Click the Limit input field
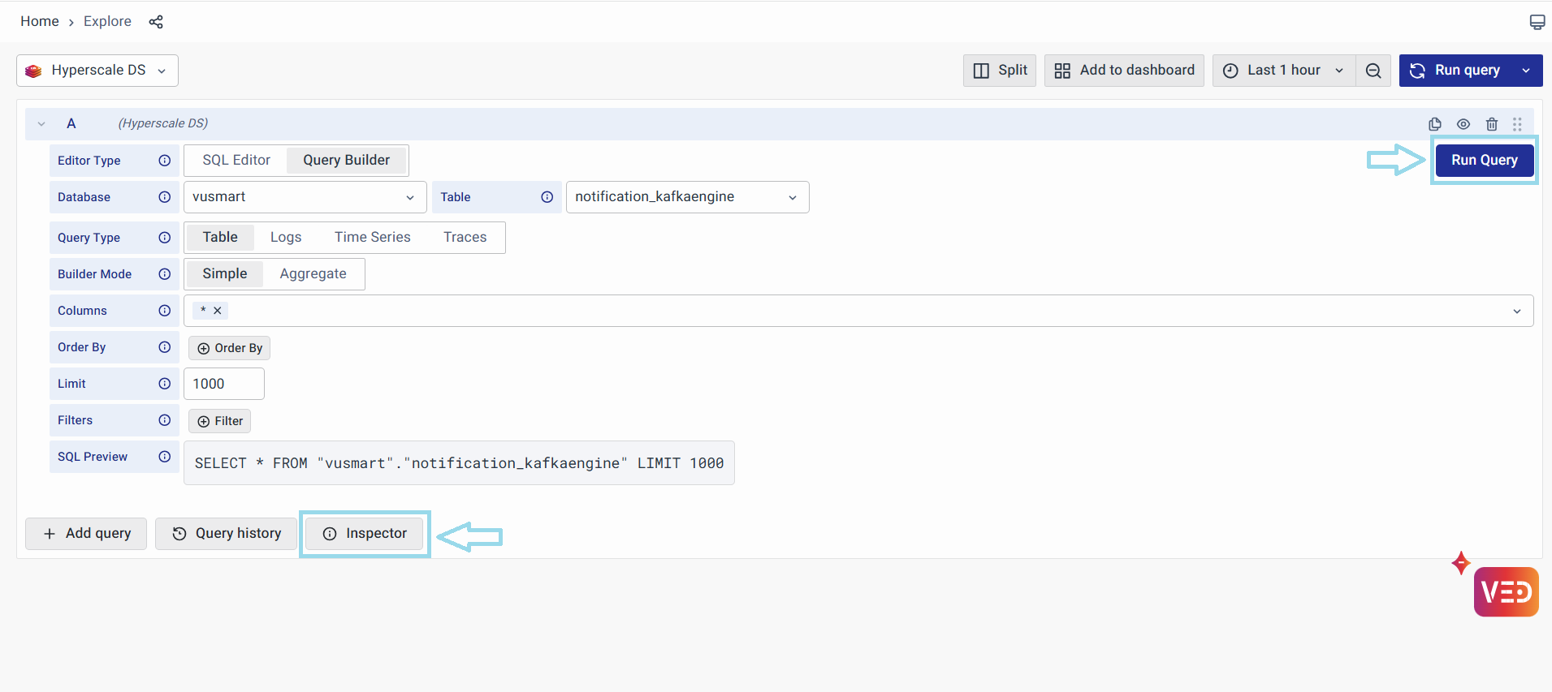The image size is (1552, 692). coord(224,384)
